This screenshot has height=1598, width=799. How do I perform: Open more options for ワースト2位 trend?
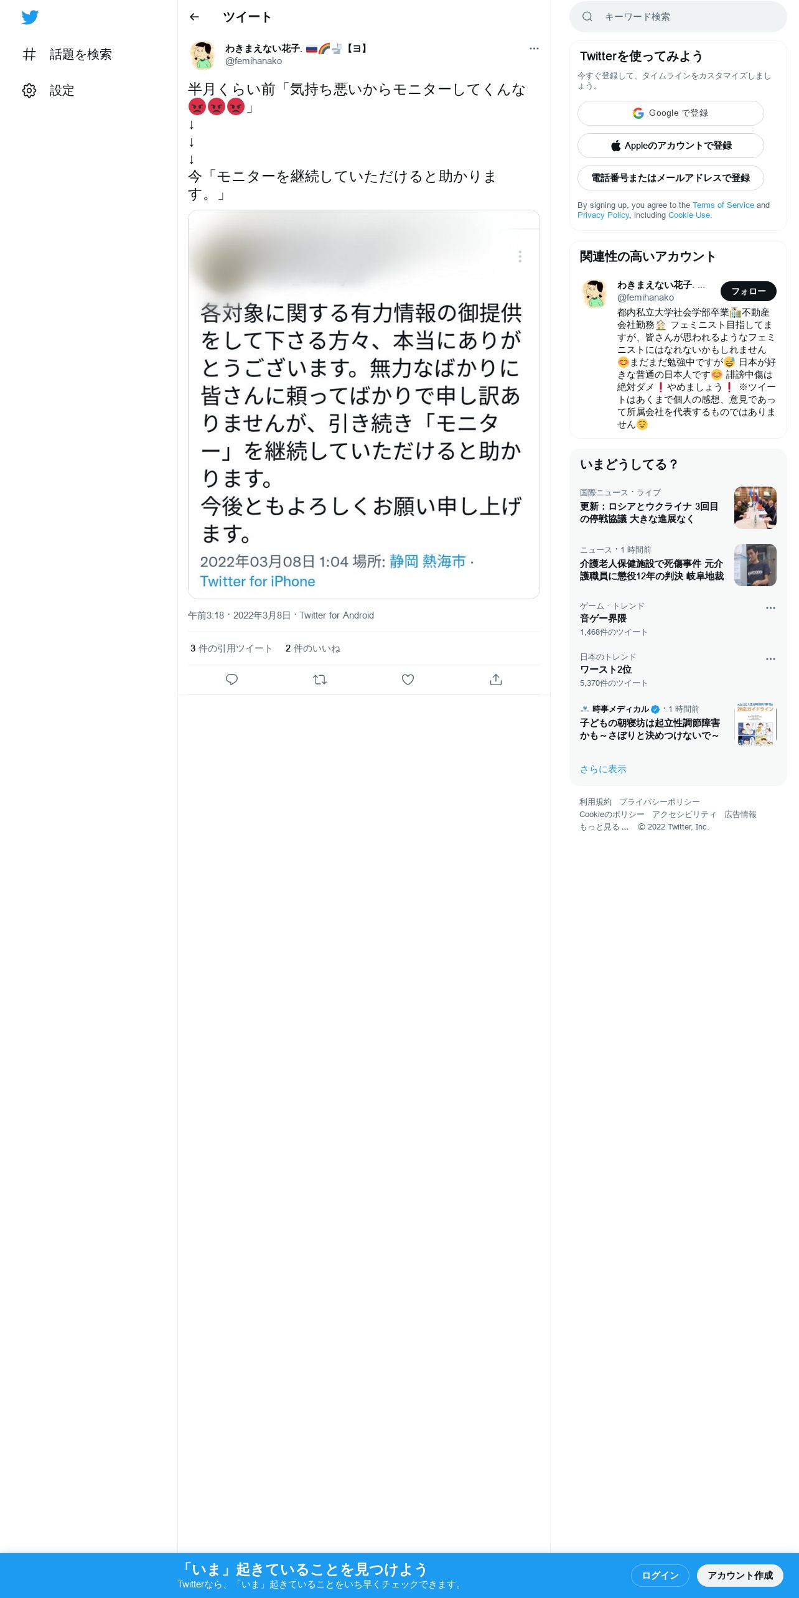pos(770,659)
